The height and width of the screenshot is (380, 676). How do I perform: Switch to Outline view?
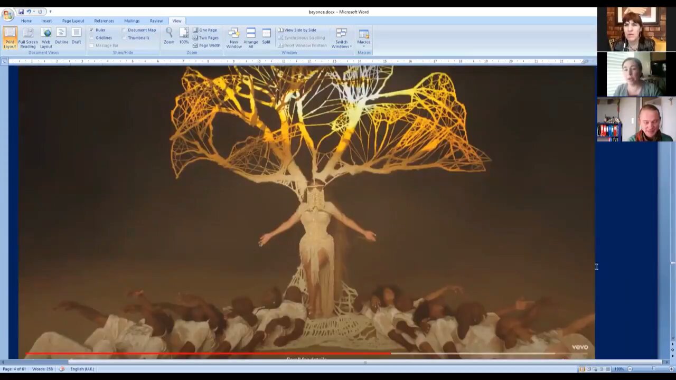click(61, 36)
